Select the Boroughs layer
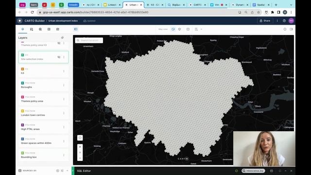This screenshot has height=175, width=311. coord(43,85)
